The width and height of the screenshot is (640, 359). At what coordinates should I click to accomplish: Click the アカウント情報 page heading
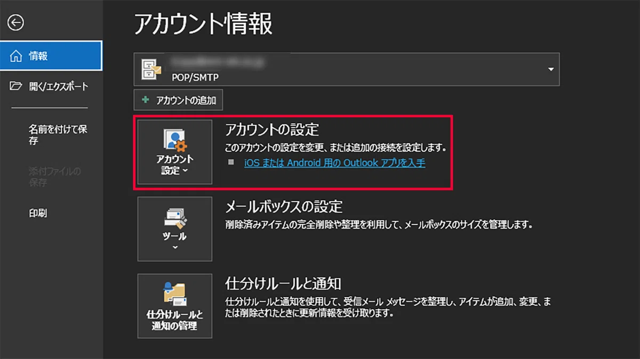(x=203, y=24)
